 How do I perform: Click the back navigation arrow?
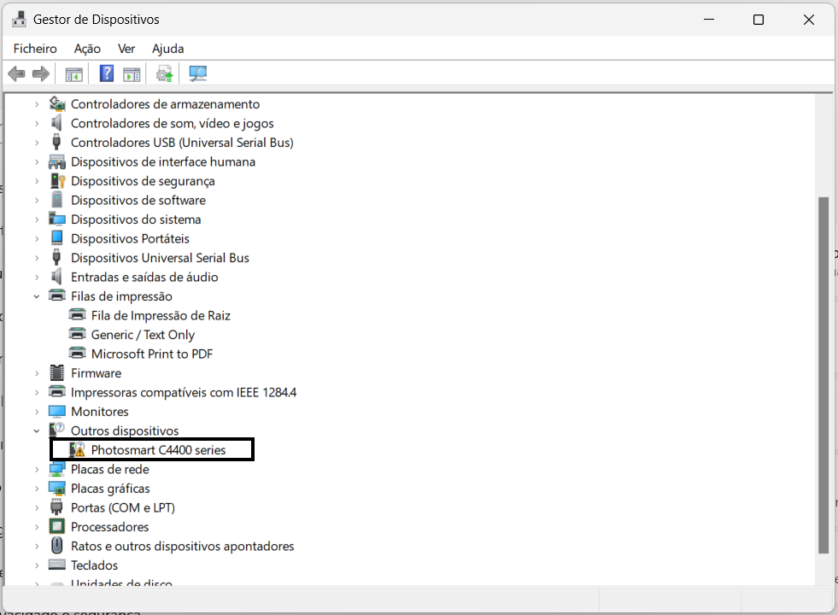tap(16, 73)
